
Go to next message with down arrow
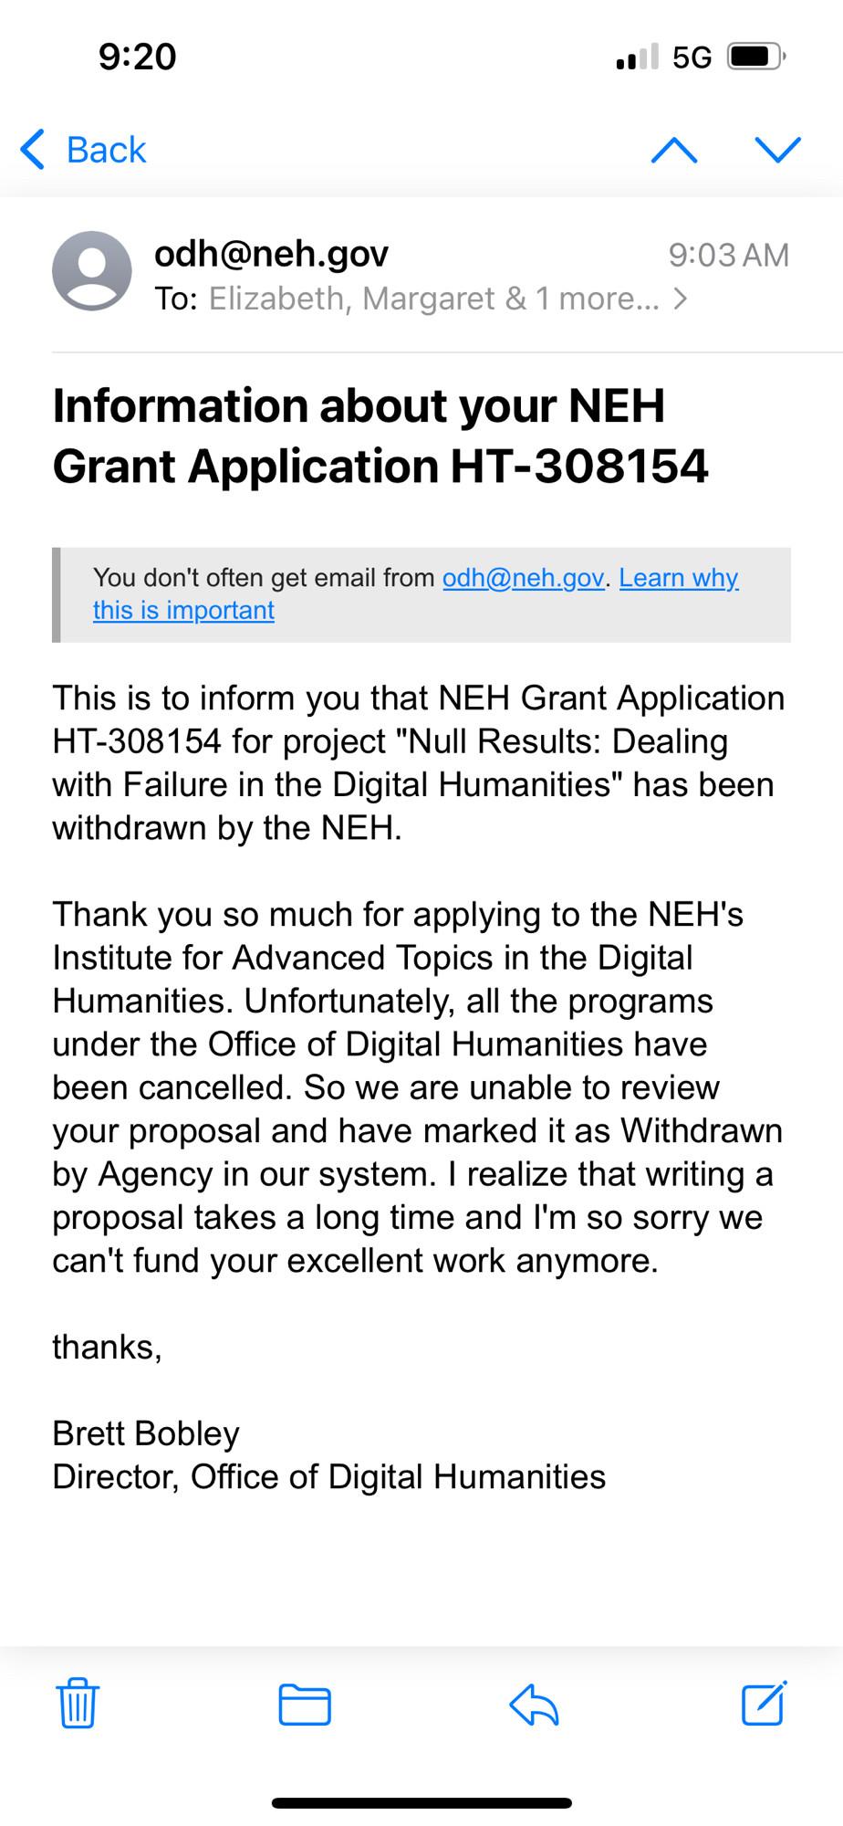778,150
